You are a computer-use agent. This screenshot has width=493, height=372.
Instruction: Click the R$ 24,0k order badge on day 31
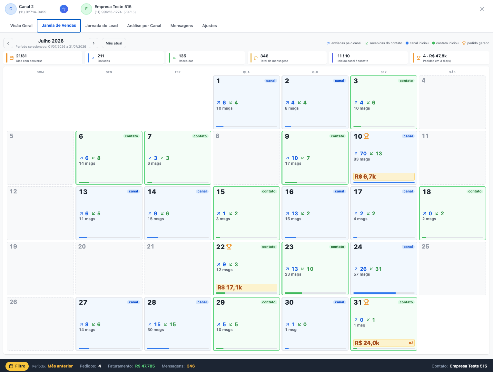tap(384, 343)
